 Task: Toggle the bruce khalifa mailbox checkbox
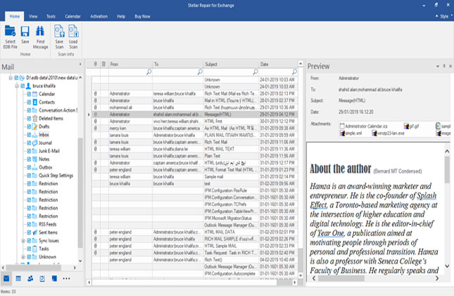23,86
